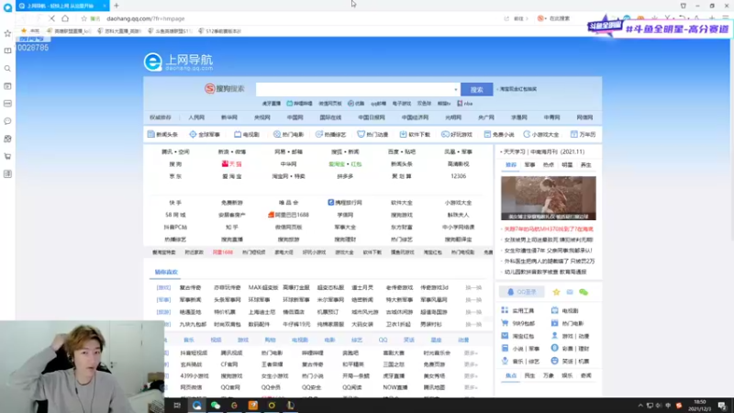Image resolution: width=734 pixels, height=413 pixels.
Task: Open the 万年历 calendar icon shortcut
Action: (583, 134)
